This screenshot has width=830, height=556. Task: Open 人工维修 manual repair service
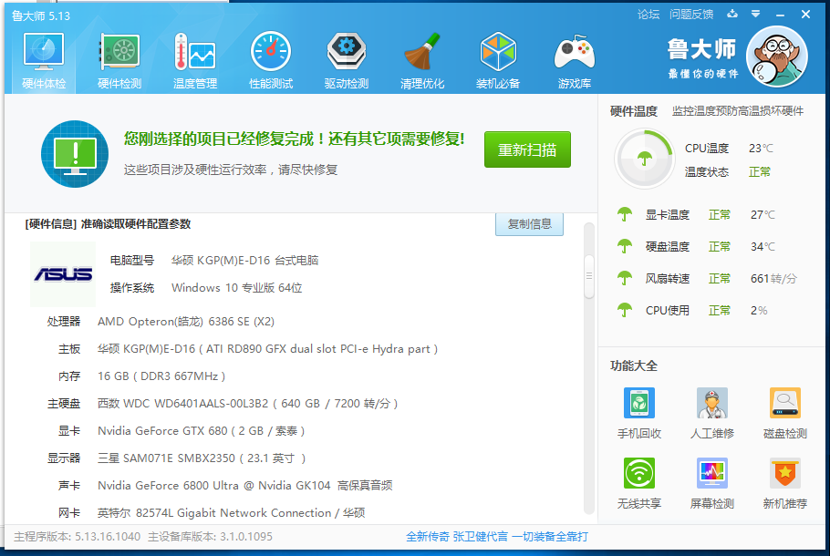click(712, 413)
